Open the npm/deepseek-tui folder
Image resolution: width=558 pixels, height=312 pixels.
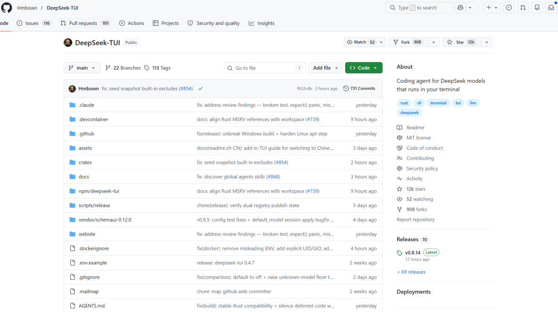pyautogui.click(x=99, y=191)
